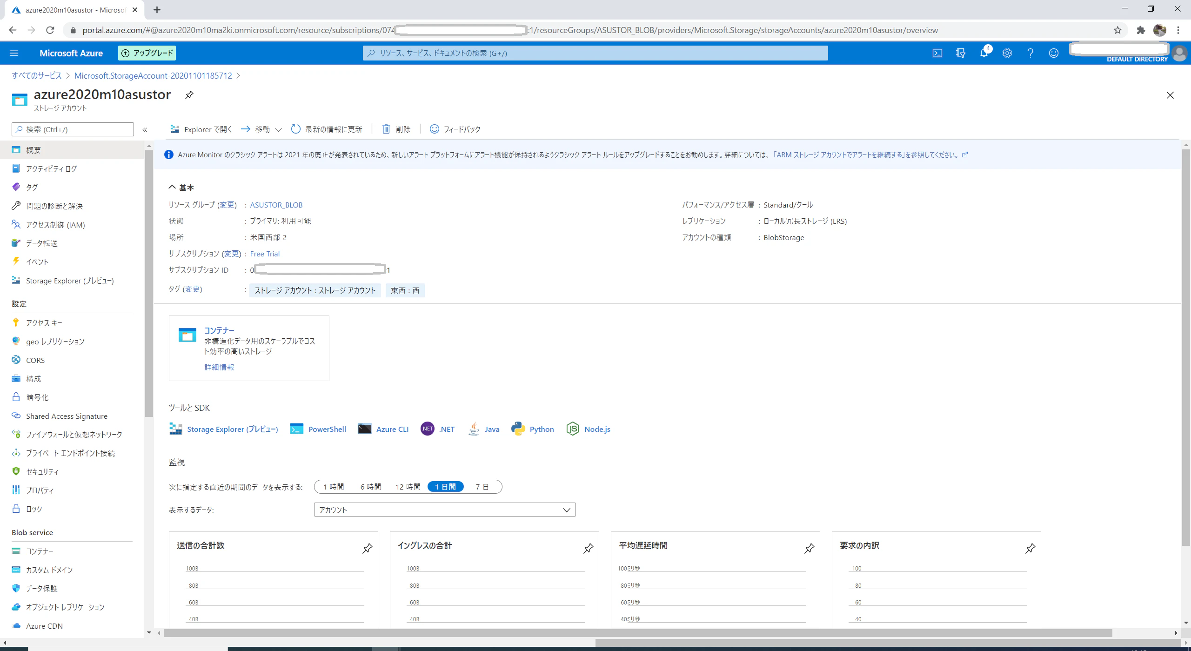Open Cloud Shell from the top bar
Screen dimensions: 1191x651
937,53
